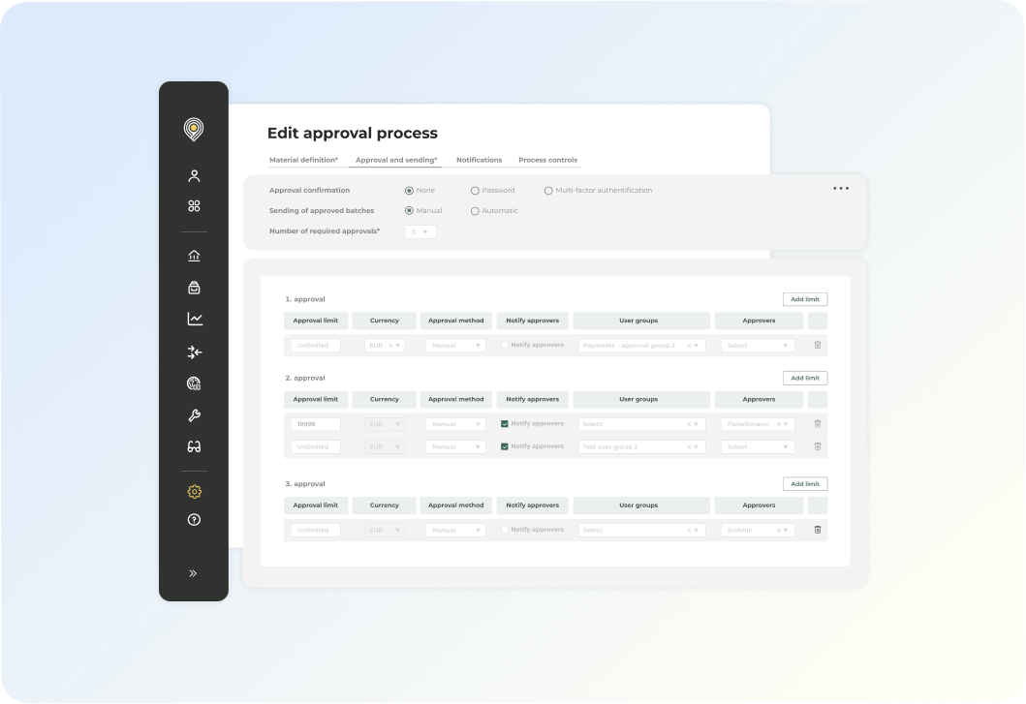Select None approval confirmation
Viewport: 1026px width, 704px height.
409,191
